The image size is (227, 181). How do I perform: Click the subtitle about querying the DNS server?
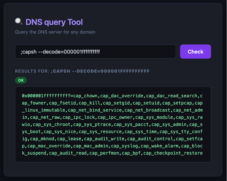(x=55, y=32)
